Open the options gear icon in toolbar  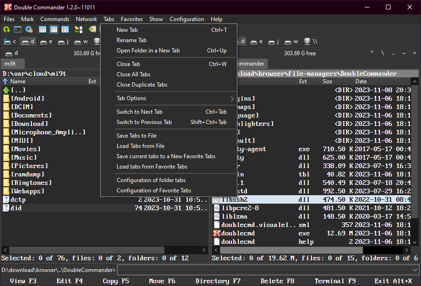(x=29, y=29)
